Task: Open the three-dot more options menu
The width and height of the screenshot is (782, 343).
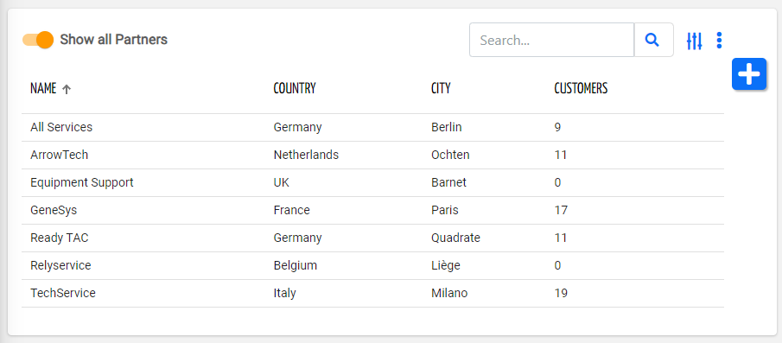Action: [719, 41]
